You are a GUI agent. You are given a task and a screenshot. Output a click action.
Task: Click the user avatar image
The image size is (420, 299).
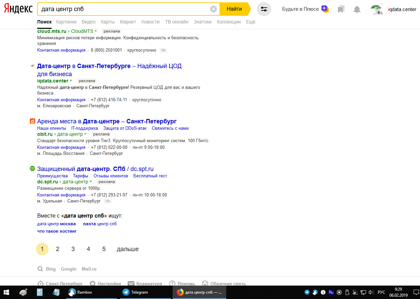pos(377,9)
